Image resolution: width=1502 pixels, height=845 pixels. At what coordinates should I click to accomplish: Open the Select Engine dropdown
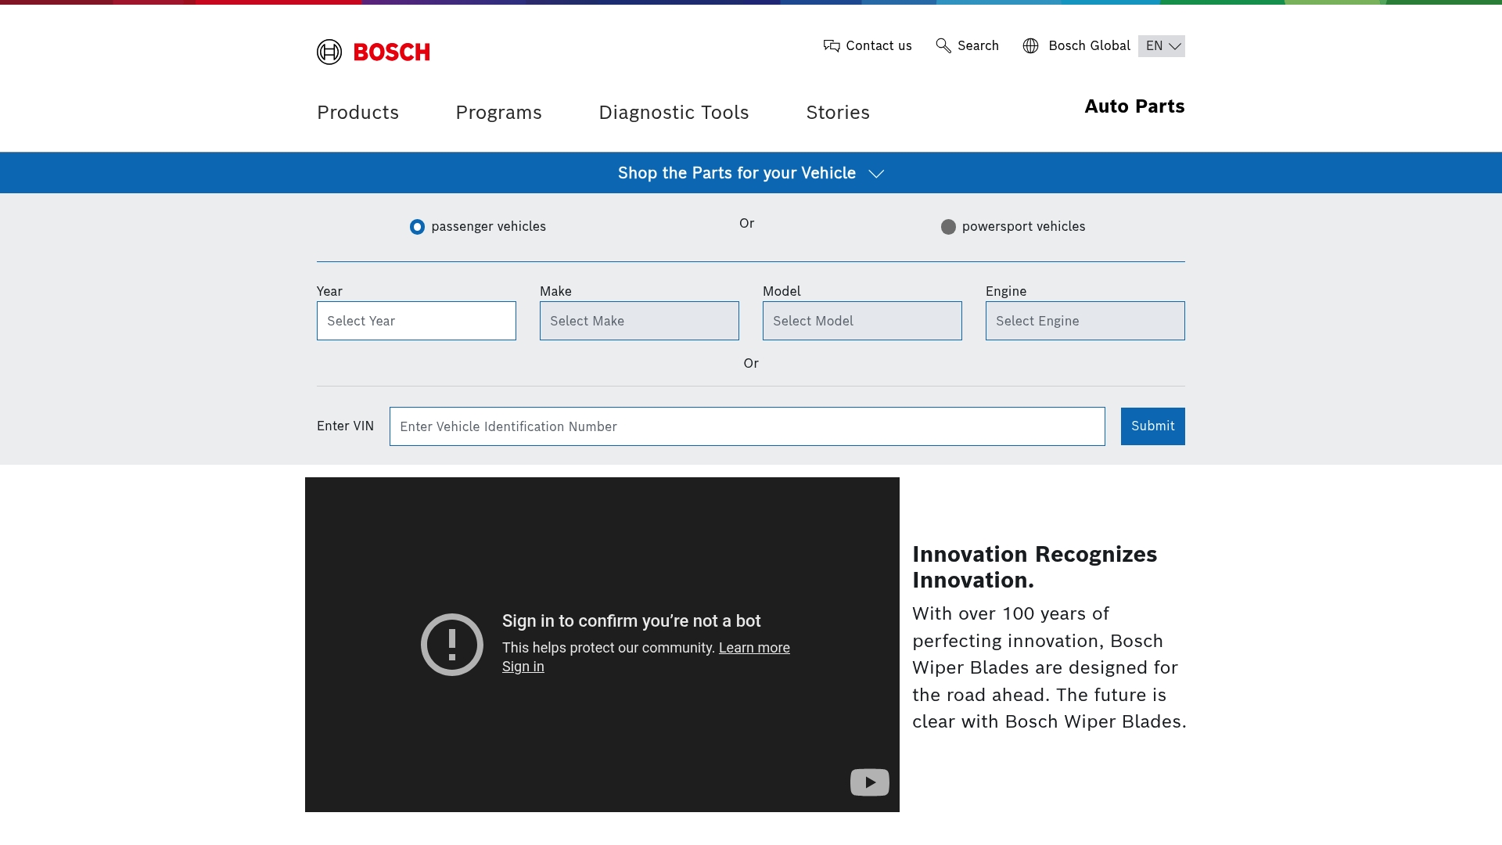tap(1085, 321)
